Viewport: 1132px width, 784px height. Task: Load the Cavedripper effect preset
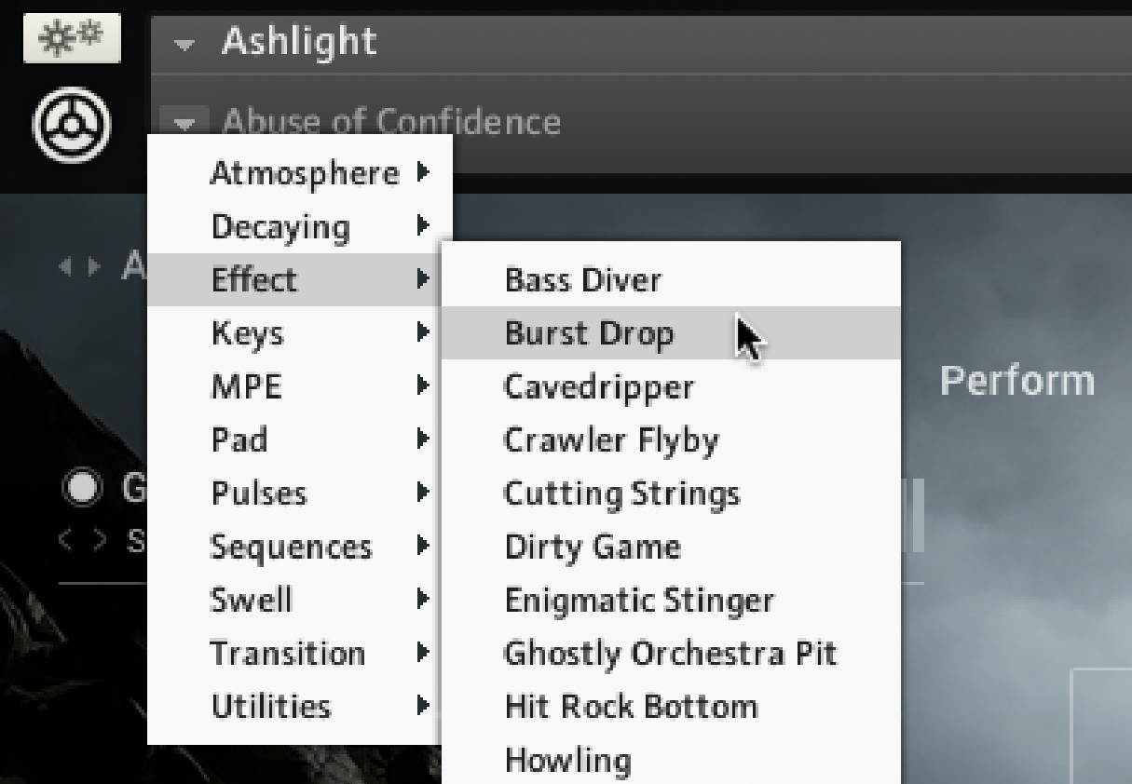pyautogui.click(x=598, y=386)
